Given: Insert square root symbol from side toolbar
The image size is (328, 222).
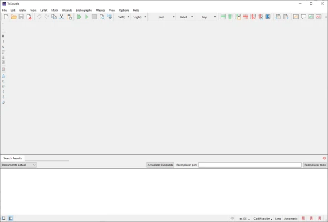Looking at the screenshot, I should [x=3, y=103].
